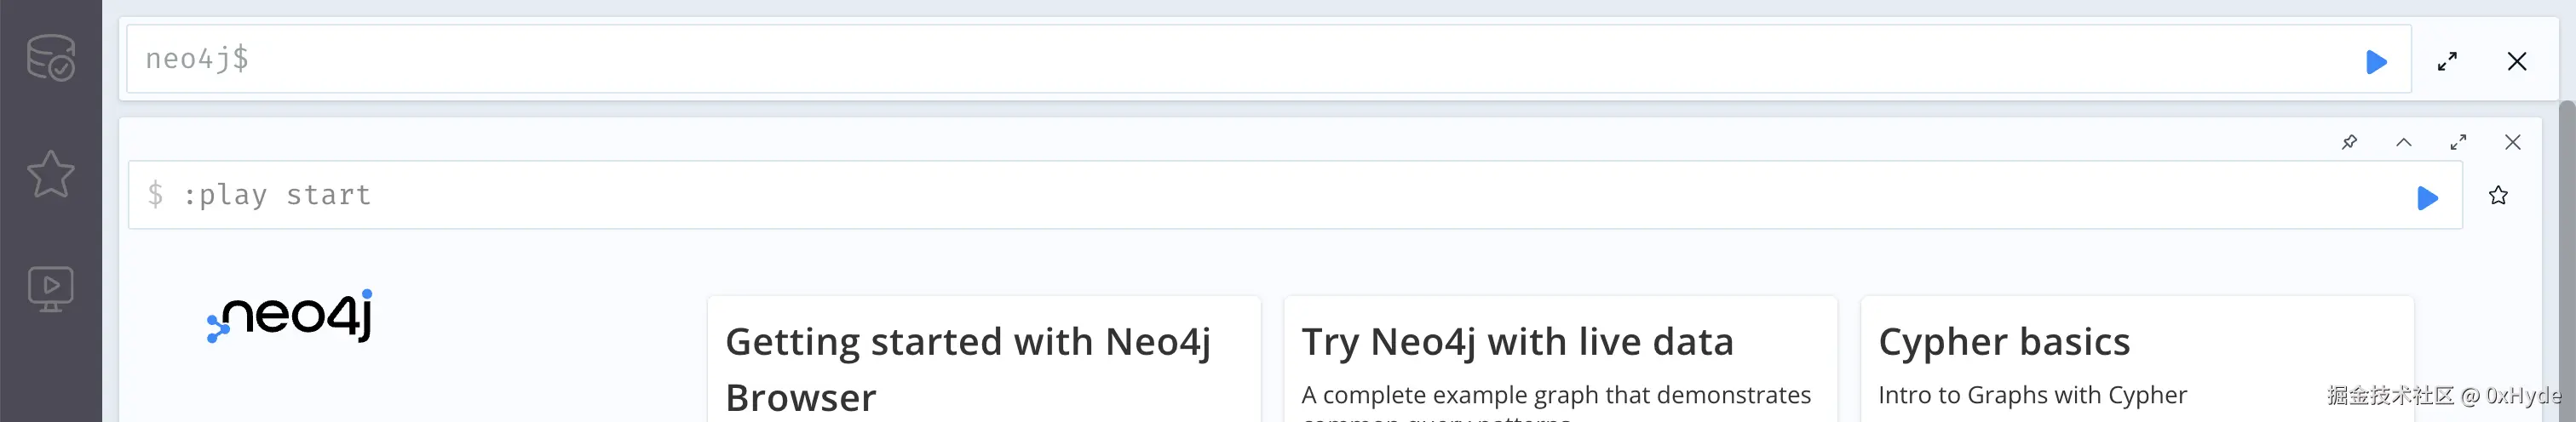The height and width of the screenshot is (422, 2576).
Task: Open the Favorites star in sidebar
Action: (50, 174)
